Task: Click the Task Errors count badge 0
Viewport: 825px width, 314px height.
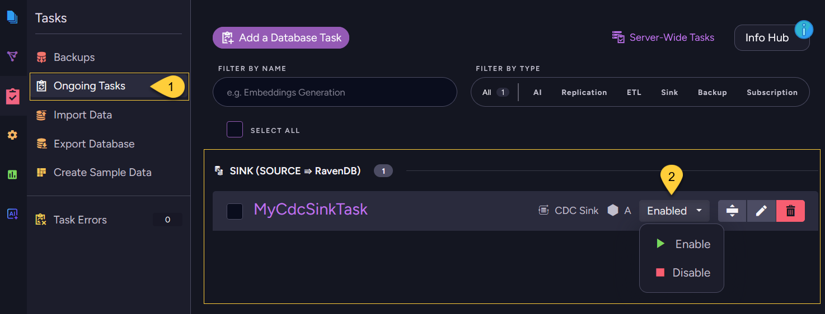Action: (167, 220)
